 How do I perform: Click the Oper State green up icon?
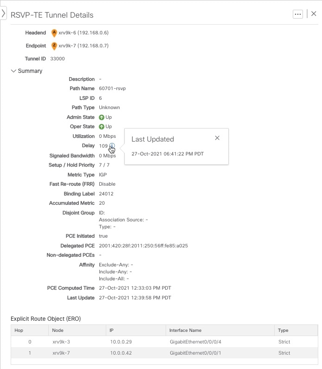101,127
